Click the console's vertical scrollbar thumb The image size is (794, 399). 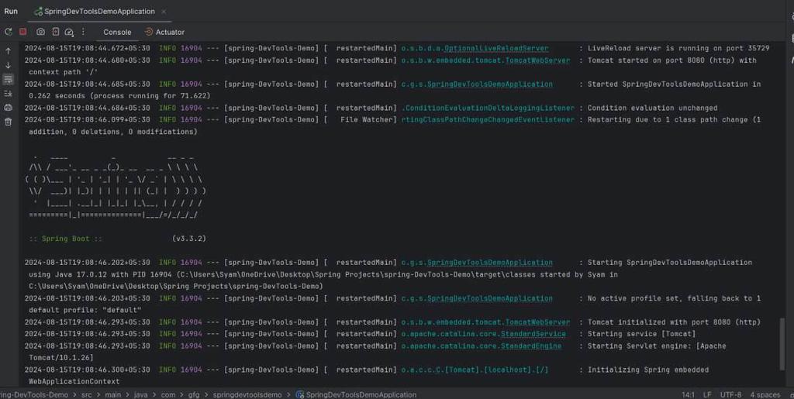(784, 345)
